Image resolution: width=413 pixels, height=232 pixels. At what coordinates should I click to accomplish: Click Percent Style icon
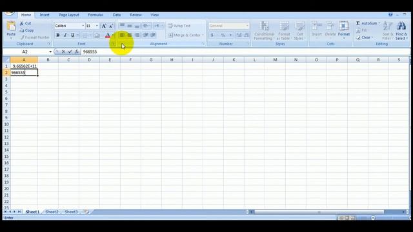coord(223,35)
